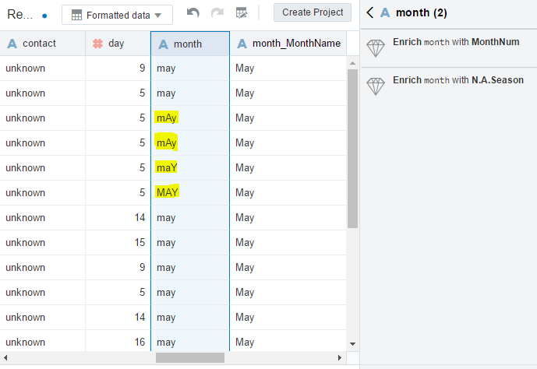
Task: Click the 'May' MonthName cell in MAY row
Action: point(288,193)
